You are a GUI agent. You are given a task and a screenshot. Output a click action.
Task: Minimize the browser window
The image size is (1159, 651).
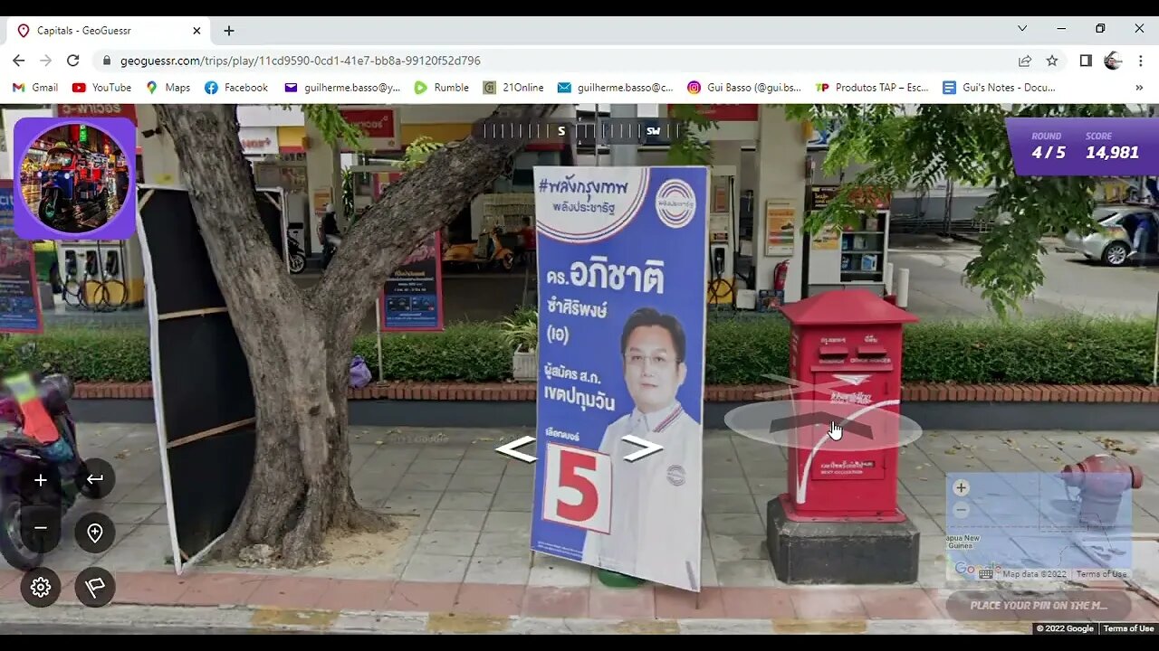1061,29
